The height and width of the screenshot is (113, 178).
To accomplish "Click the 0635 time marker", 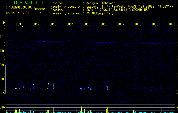I will point(87,24).
